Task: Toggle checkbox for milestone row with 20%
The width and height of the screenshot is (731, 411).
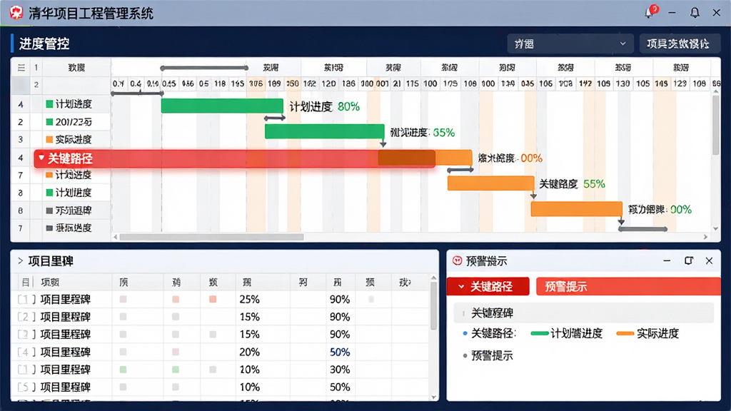Action: pos(26,352)
